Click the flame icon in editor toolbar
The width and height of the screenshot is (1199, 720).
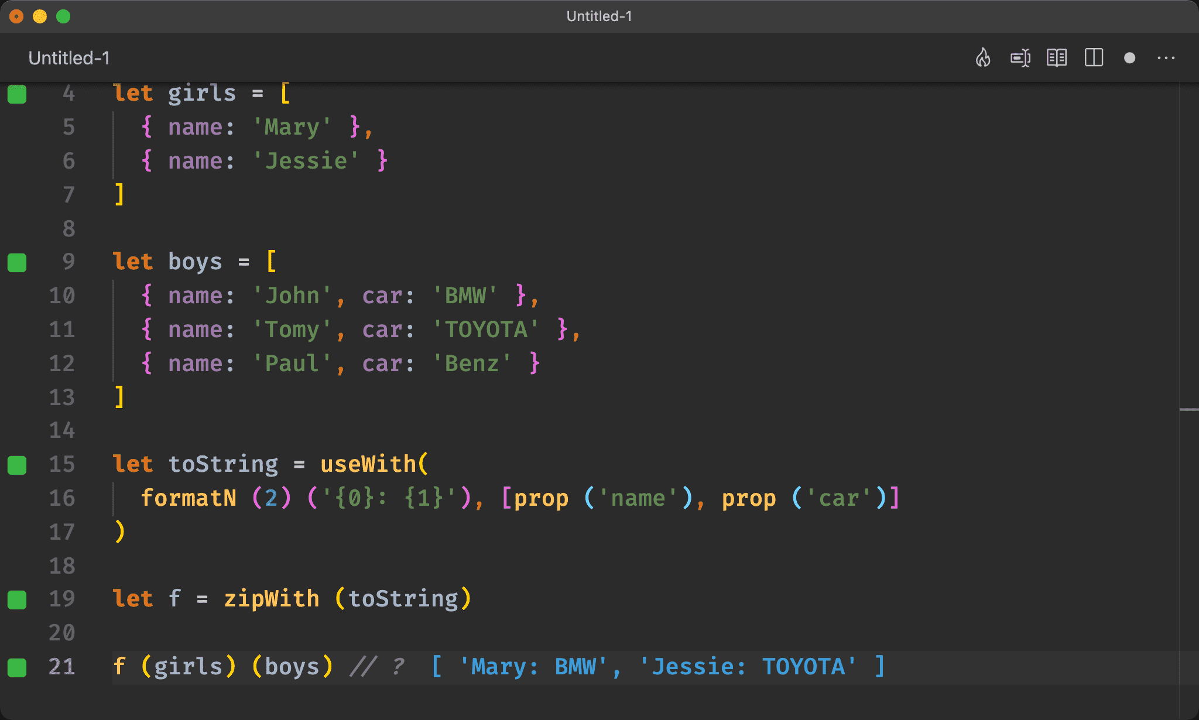pos(983,58)
